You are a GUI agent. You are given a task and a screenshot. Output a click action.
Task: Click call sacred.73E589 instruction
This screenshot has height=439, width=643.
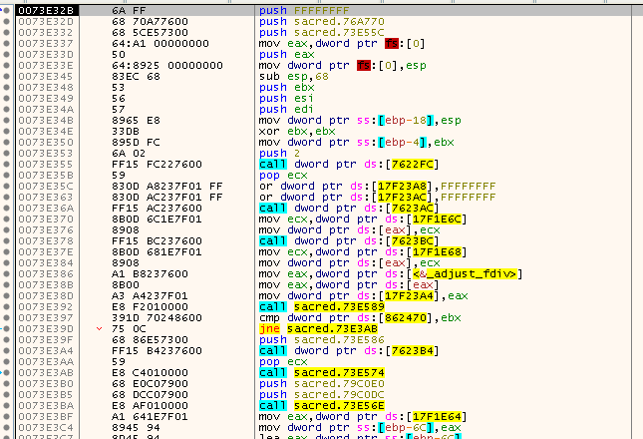[x=322, y=306]
